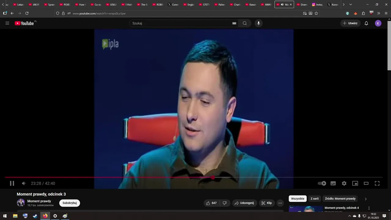Screen dimensions: 391x220
Task: Open the account avatar K menu
Action: point(378,23)
